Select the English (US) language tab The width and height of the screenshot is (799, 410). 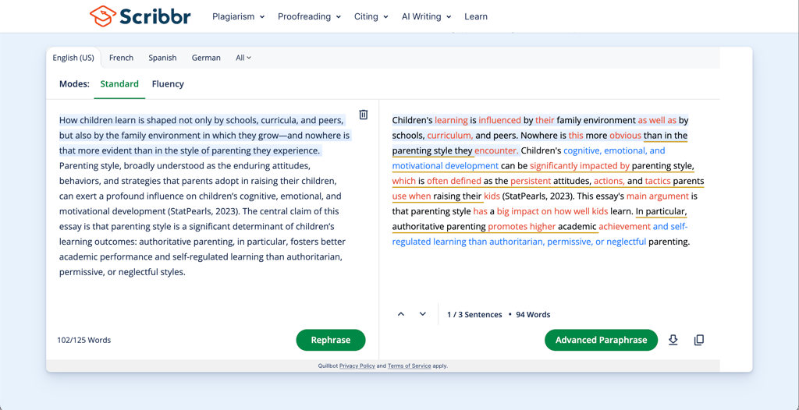[x=73, y=58]
